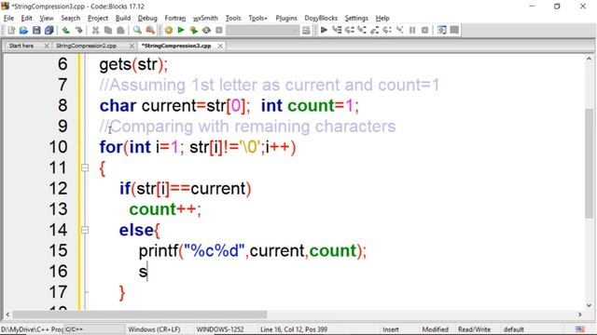597x335 pixels.
Task: Click the green Run icon
Action: click(181, 30)
